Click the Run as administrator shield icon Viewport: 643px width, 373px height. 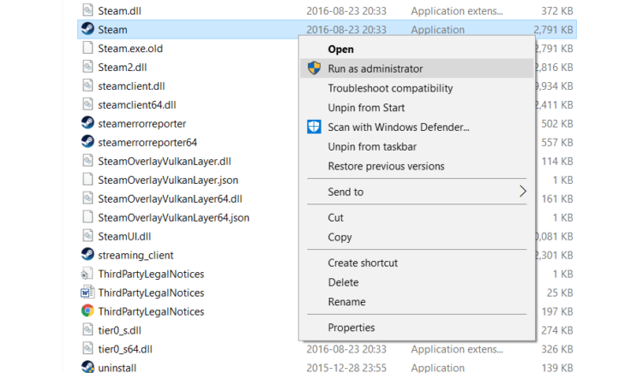[x=314, y=68]
